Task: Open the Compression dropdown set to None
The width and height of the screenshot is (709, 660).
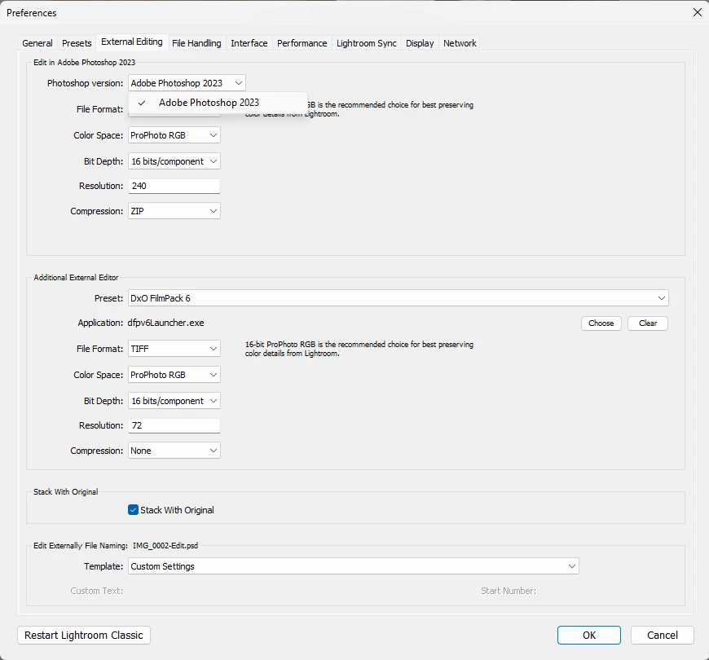Action: (174, 451)
